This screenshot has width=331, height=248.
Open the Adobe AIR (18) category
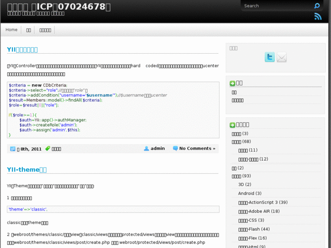(259, 211)
